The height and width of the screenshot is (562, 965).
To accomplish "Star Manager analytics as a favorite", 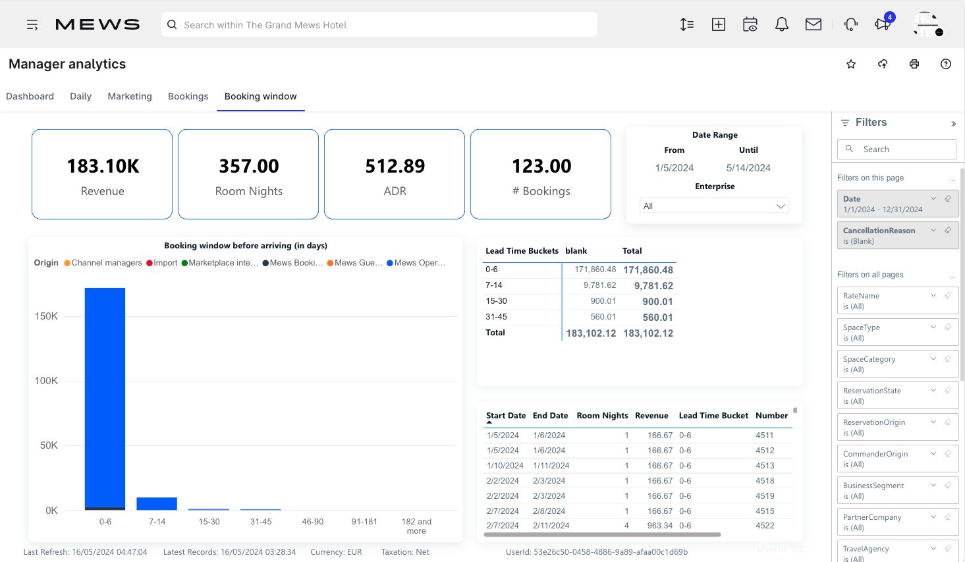I will [850, 64].
